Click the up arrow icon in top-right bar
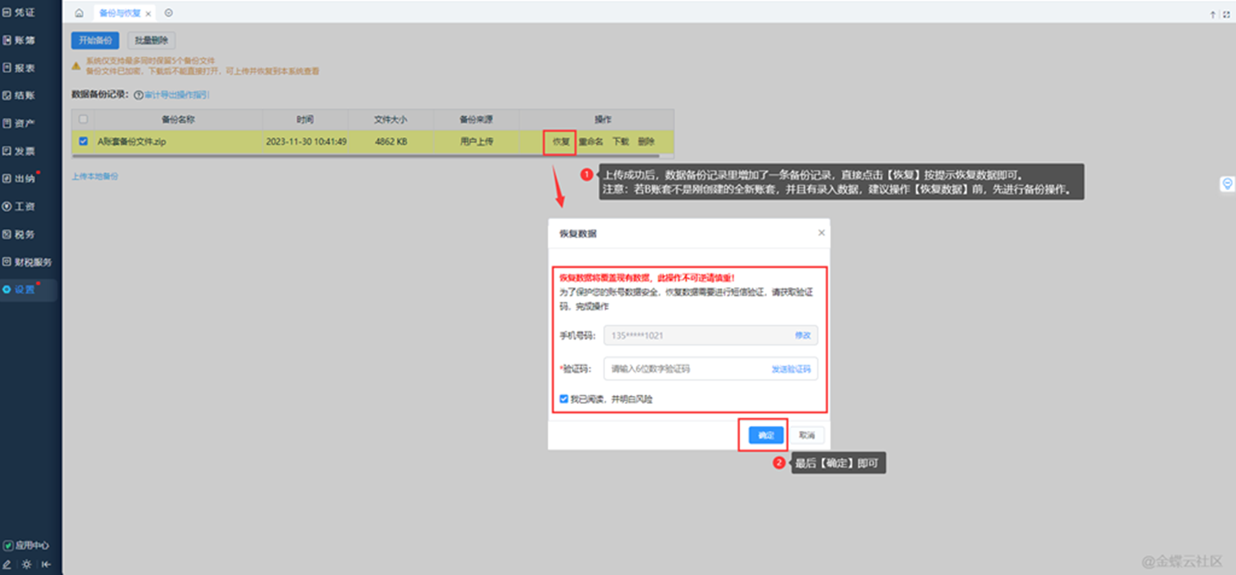Screen dimensions: 1236x575 tap(1213, 14)
